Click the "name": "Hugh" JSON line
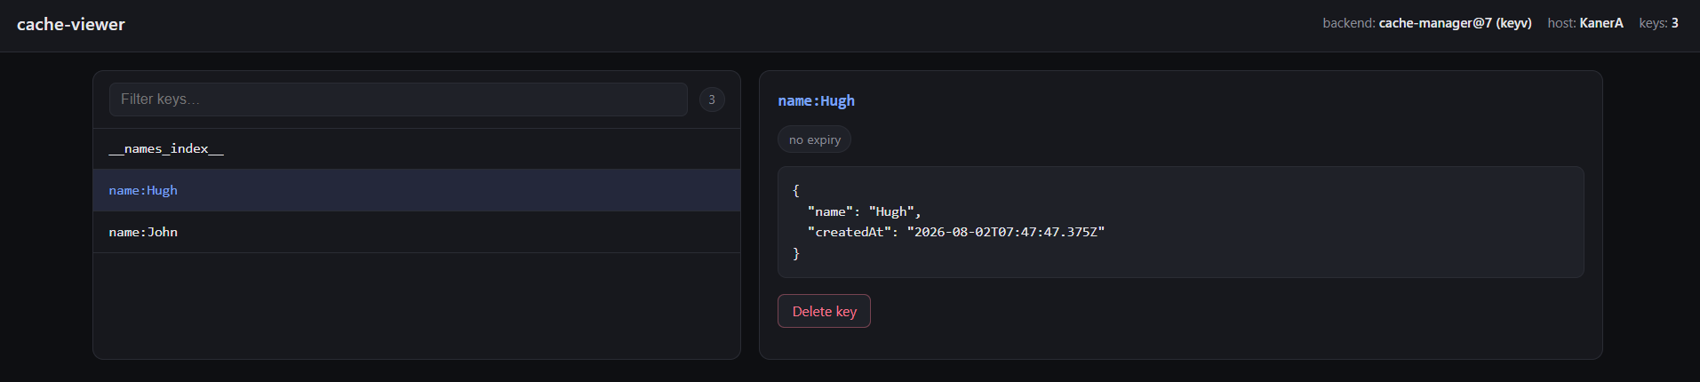The width and height of the screenshot is (1700, 382). pos(864,211)
